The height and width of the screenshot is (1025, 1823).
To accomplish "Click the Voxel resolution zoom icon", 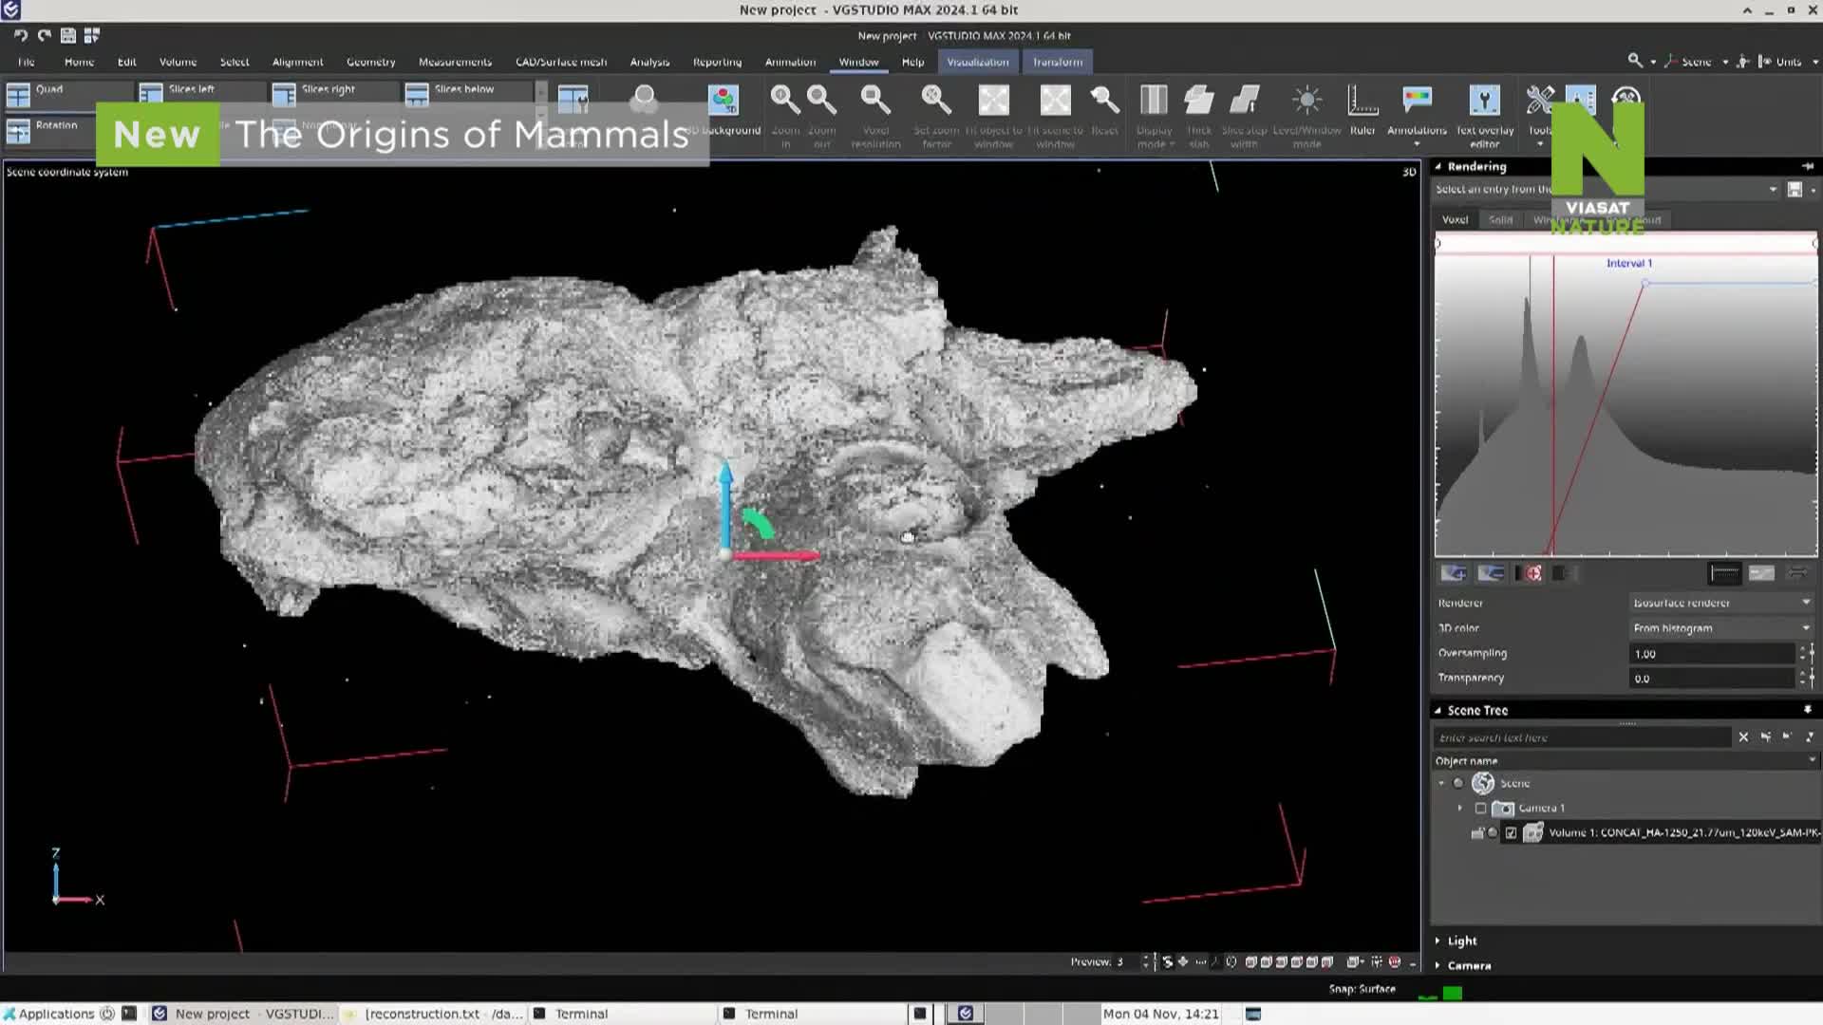I will coord(875,100).
